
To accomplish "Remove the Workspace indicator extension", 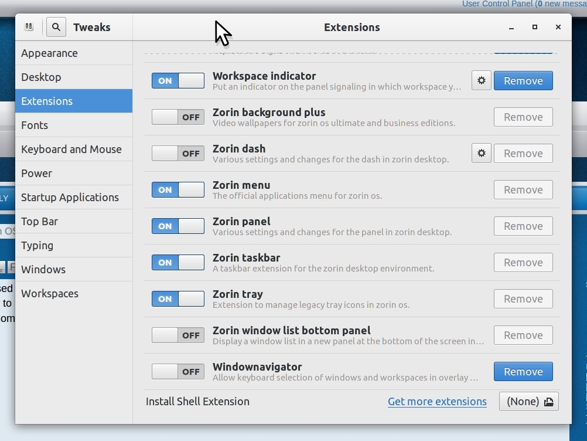I will pyautogui.click(x=523, y=81).
